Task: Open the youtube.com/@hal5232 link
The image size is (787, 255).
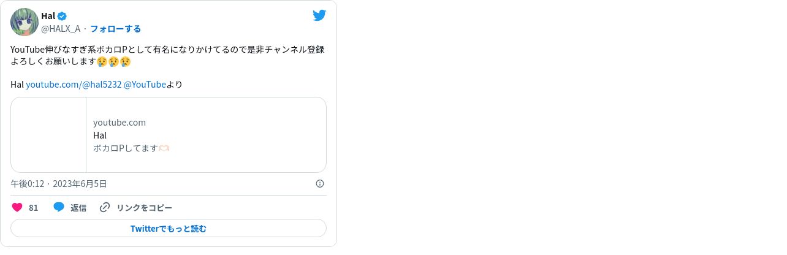Action: (x=74, y=85)
